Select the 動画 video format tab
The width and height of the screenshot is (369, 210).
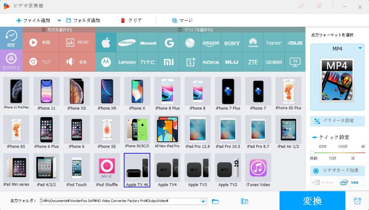pos(41,43)
